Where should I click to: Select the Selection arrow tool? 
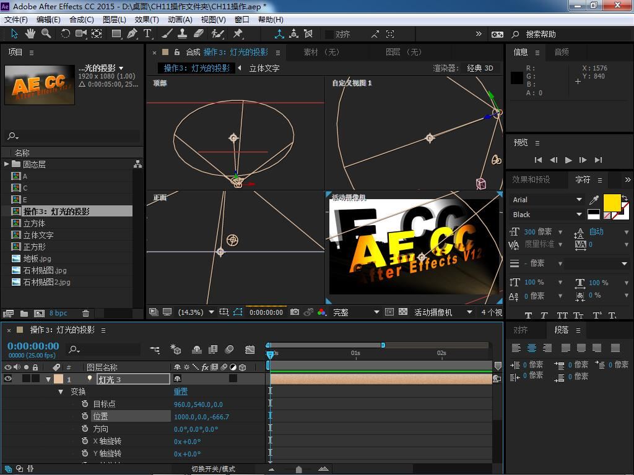(15, 34)
